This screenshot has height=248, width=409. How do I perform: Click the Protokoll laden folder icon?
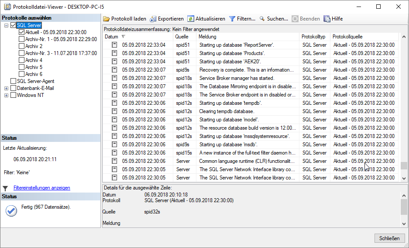(106, 19)
